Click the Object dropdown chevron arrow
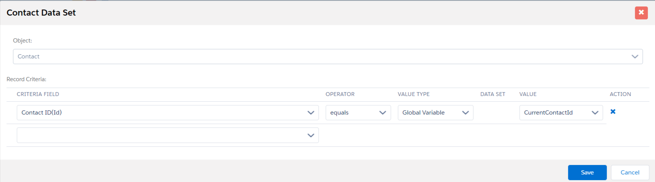This screenshot has width=655, height=182. 634,56
